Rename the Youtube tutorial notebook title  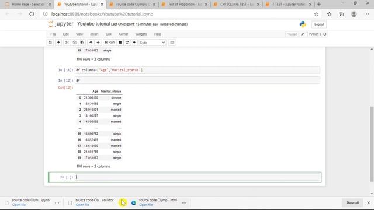coord(93,24)
